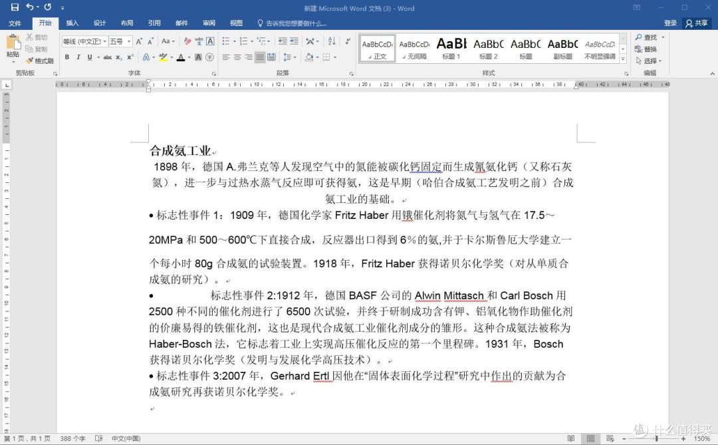Viewport: 718px width, 445px height.
Task: Toggle center paragraph alignment
Action: coord(237,57)
